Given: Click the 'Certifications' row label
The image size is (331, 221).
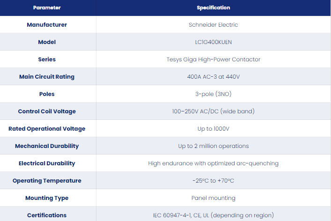Looking at the screenshot, I should [47, 215].
